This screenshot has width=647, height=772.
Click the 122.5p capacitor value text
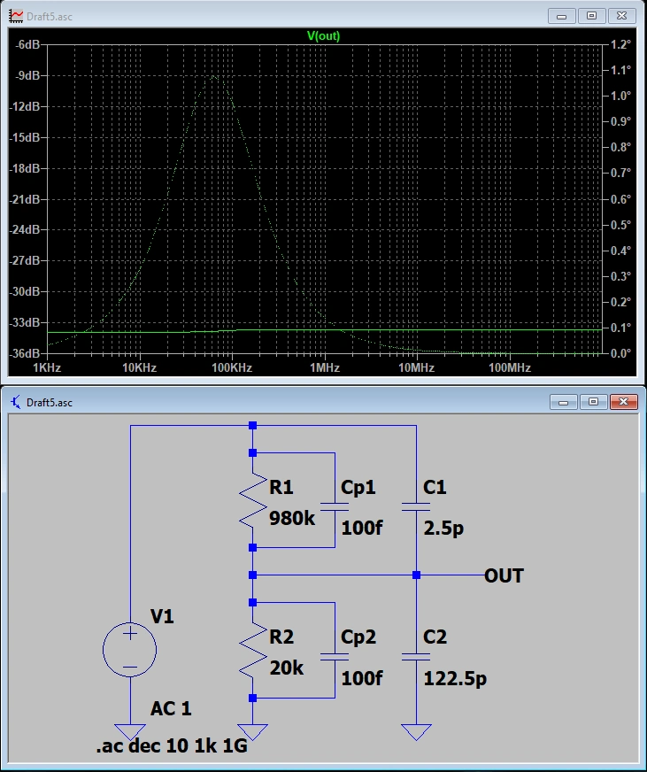[x=457, y=679]
